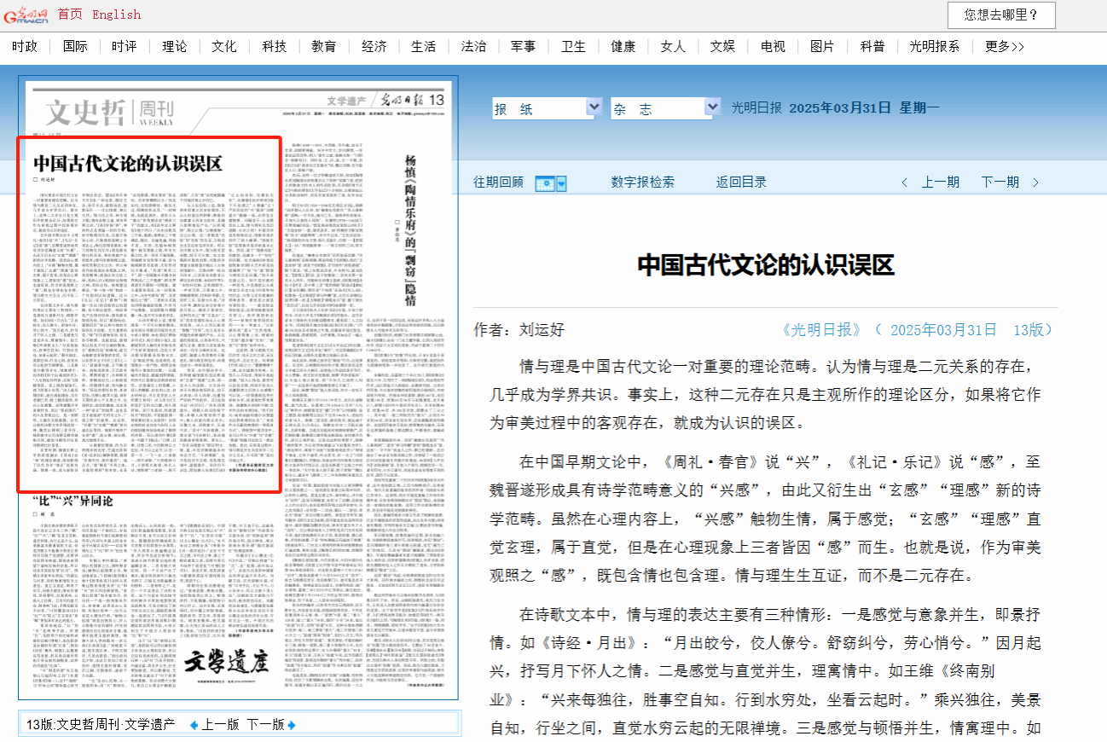Screen dimensions: 1107x742
Task: Click the 13版 page link
Action: click(1028, 329)
